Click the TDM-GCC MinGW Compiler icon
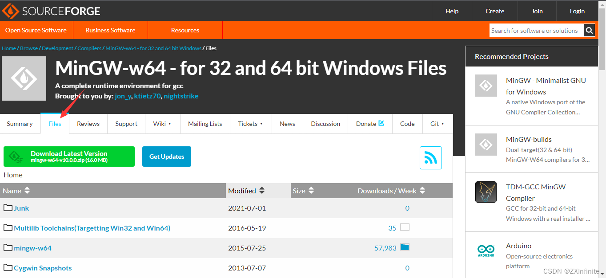 pos(486,192)
